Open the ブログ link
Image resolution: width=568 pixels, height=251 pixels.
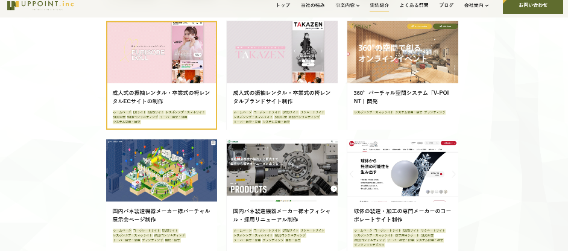pos(446,5)
